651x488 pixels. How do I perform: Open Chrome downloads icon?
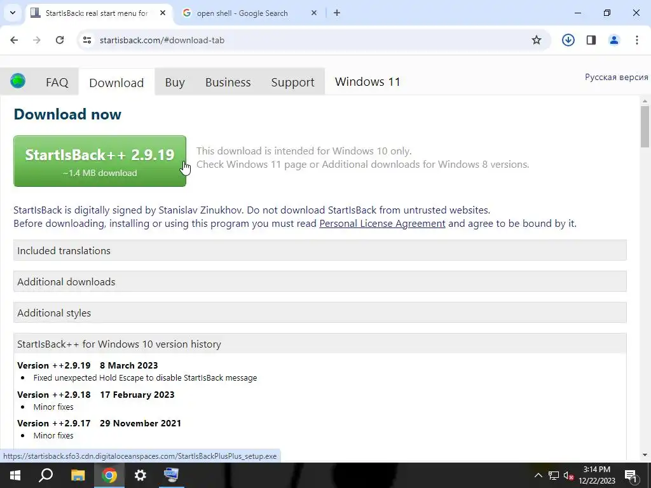[568, 40]
